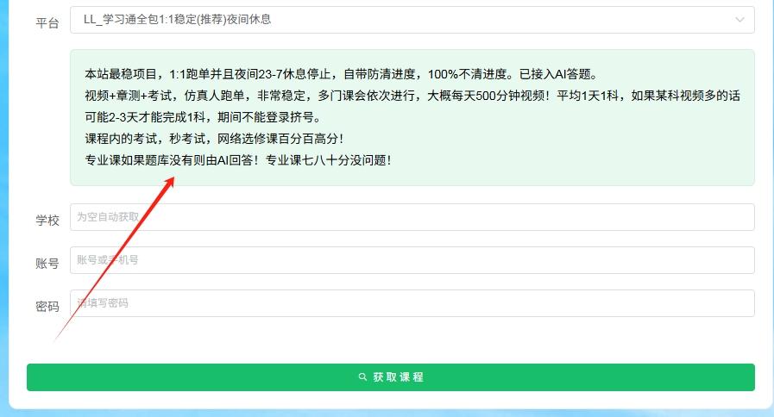Click the 学校 field label
This screenshot has height=417, width=774.
pos(47,221)
